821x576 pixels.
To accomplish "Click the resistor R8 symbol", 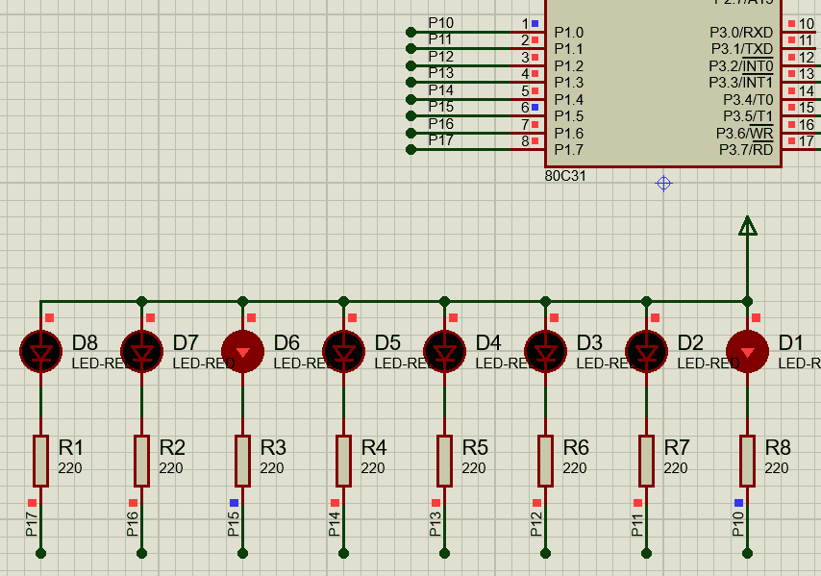I will 747,461.
